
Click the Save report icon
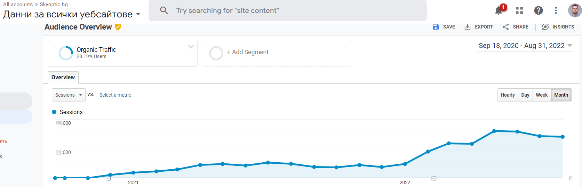point(436,27)
